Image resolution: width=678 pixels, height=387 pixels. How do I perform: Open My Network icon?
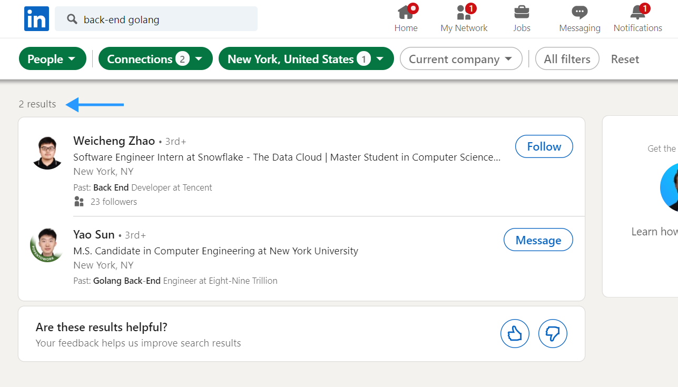pyautogui.click(x=464, y=13)
